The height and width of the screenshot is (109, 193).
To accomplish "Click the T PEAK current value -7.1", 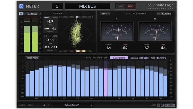I will point(54,29).
